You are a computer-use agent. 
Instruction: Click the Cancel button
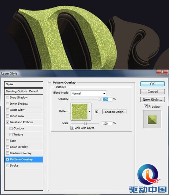[152, 92]
